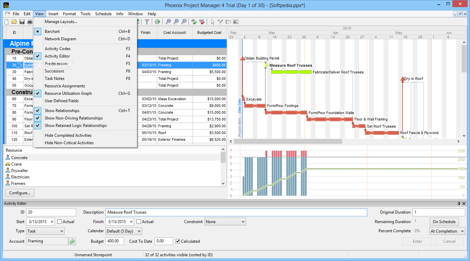Toggle Show Retained Logic Relationships option
Screen dimensions: 470x261
tap(85, 126)
